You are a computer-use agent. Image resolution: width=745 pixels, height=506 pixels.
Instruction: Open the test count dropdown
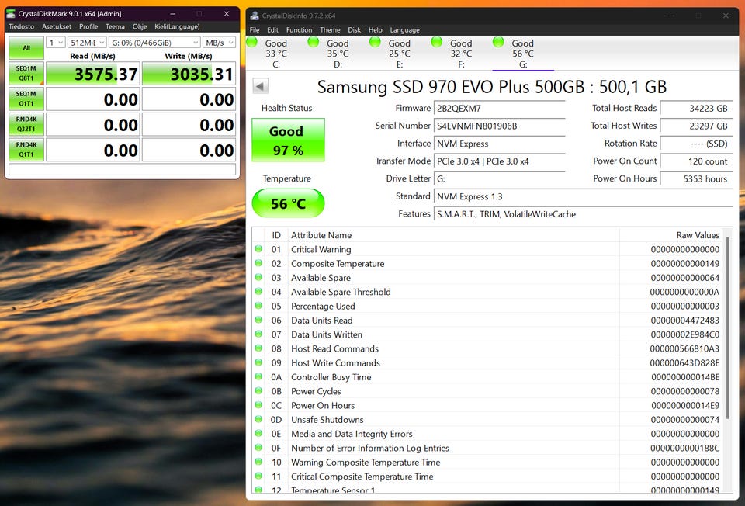[55, 43]
